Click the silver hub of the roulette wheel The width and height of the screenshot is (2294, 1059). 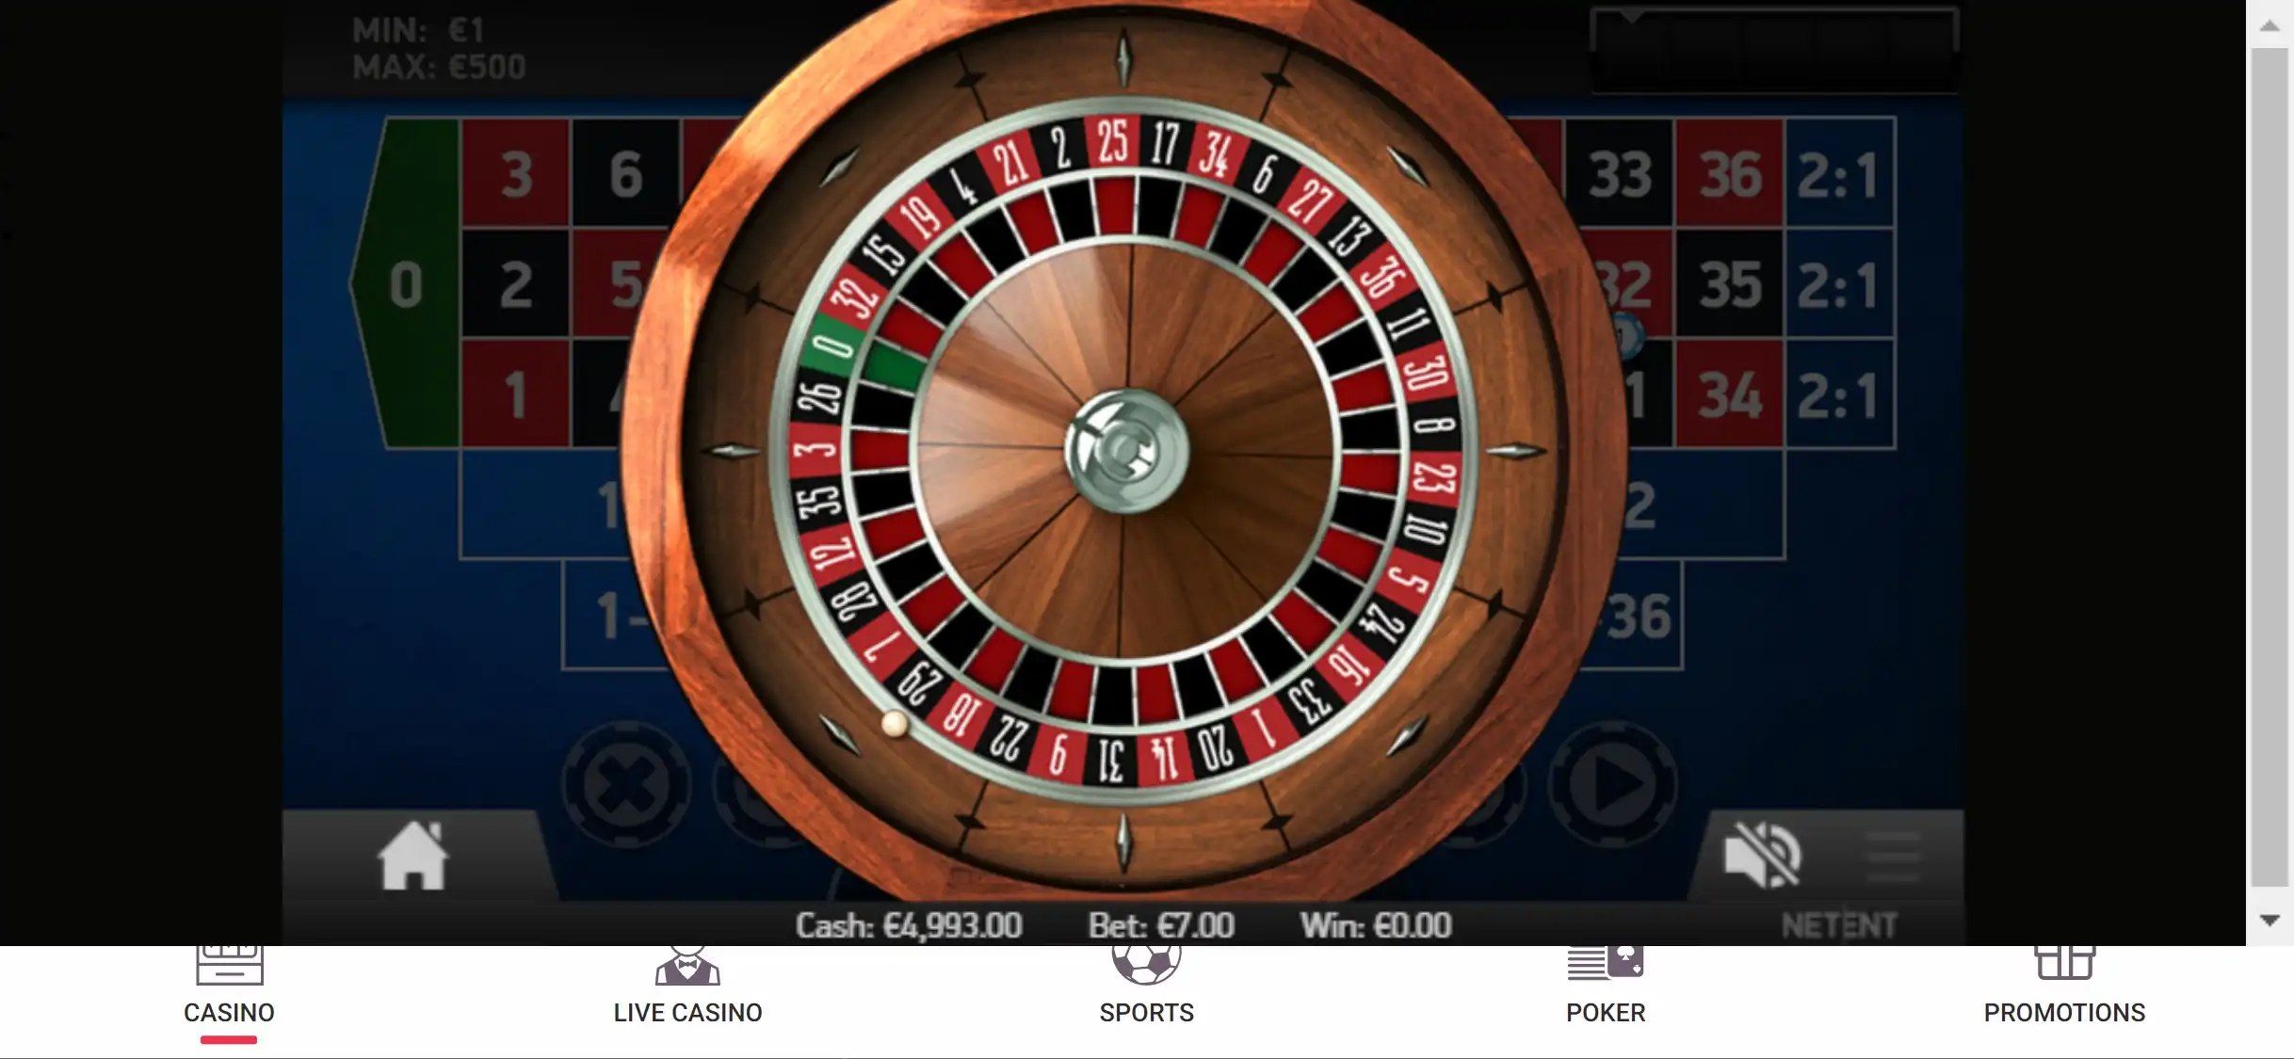(x=1126, y=451)
